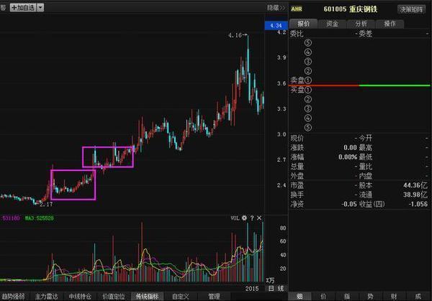Select the 主力雷达 indicator tab

coord(46,296)
